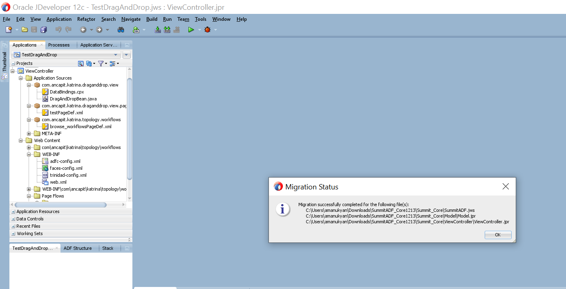Image resolution: width=566 pixels, height=289 pixels.
Task: Collapse the WEB-INF folder
Action: pyautogui.click(x=29, y=154)
